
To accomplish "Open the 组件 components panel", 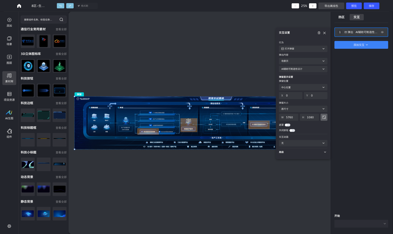I will (9, 133).
